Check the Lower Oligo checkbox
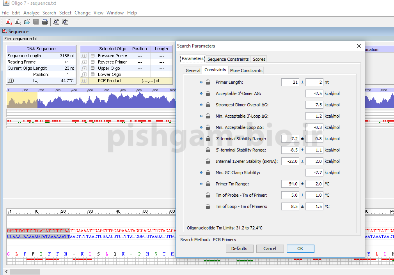The width and height of the screenshot is (394, 275). coord(92,74)
